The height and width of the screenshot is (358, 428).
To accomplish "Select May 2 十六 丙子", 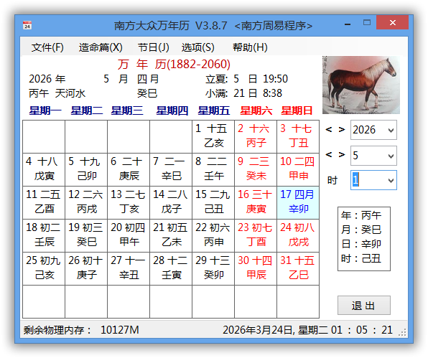I will pos(256,136).
